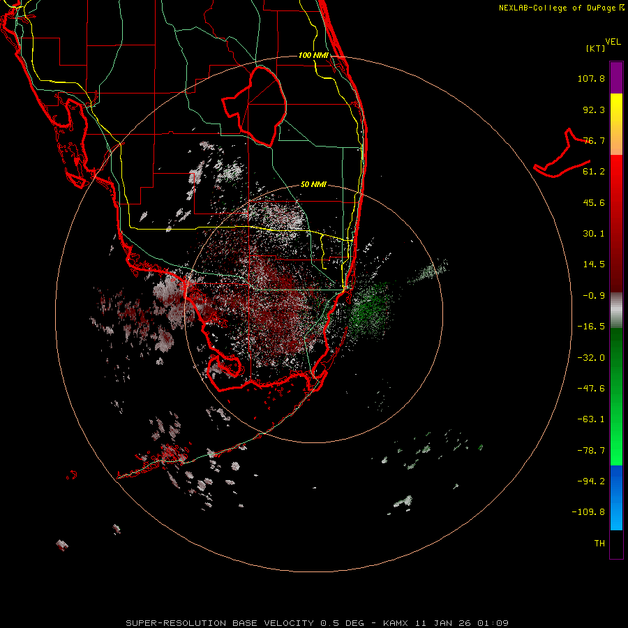Click the TH legend label
628x628 pixels.
click(x=599, y=544)
